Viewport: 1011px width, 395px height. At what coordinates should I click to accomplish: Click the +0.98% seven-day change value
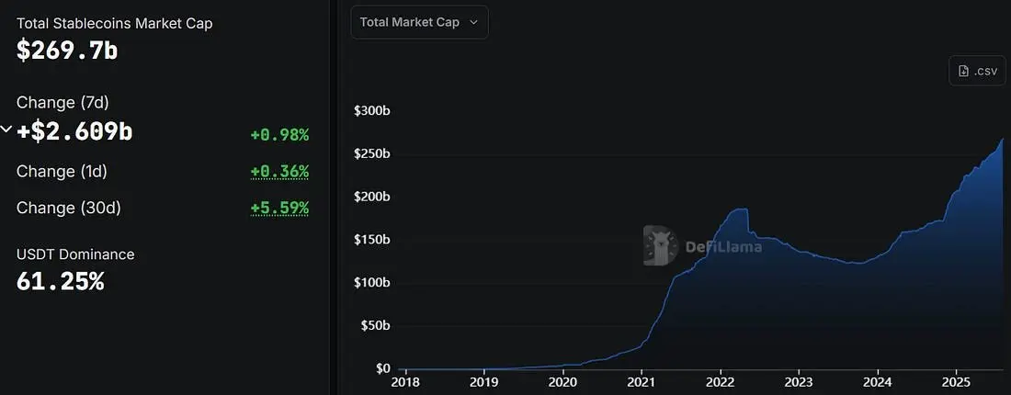click(x=279, y=135)
